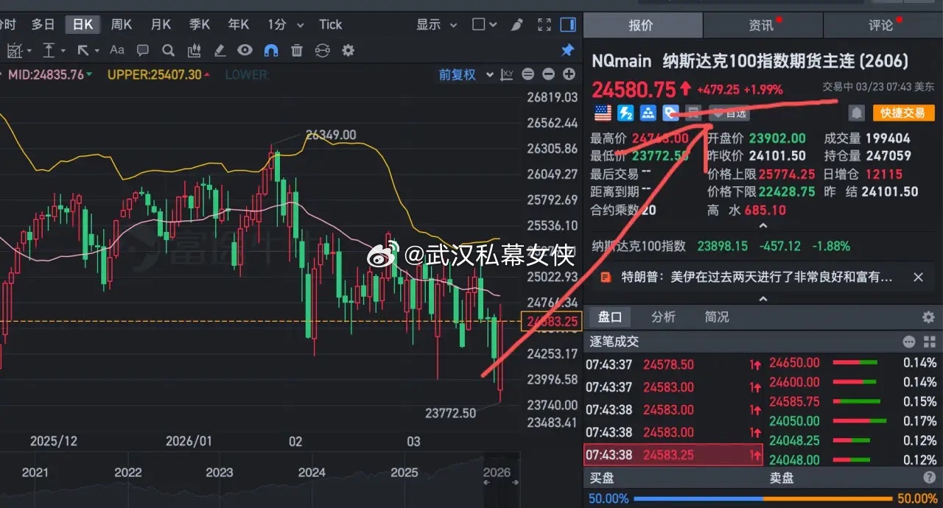Open the 1分 timeframe dropdown
The height and width of the screenshot is (508, 943).
click(285, 24)
